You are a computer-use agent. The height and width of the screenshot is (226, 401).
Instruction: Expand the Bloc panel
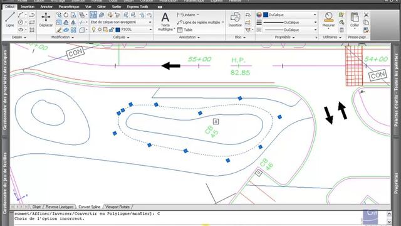tap(240, 37)
